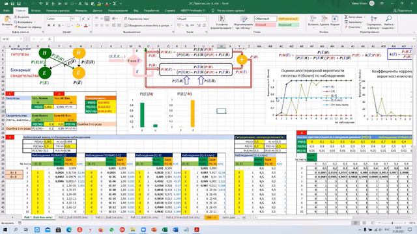Select the Good (Хороший) cell style
This screenshot has width=417, height=234.
click(288, 25)
